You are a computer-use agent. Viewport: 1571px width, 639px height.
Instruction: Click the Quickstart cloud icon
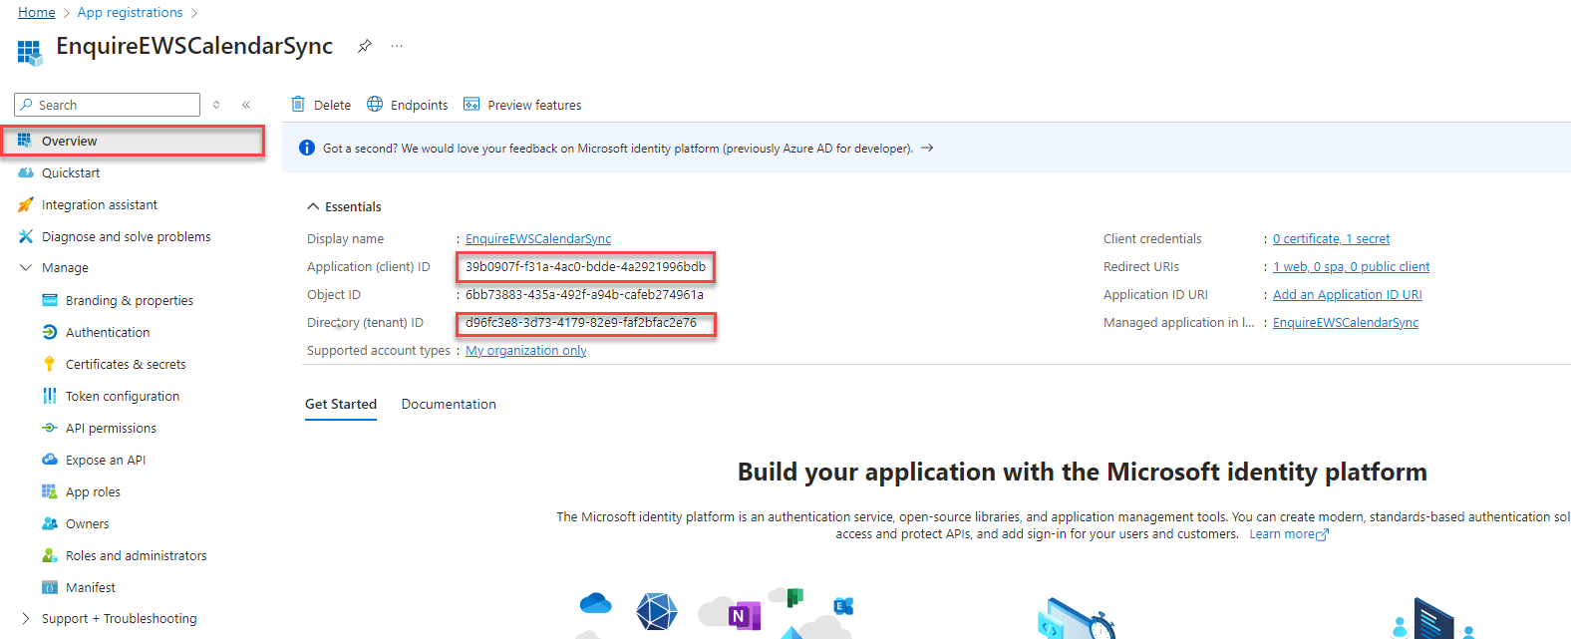pyautogui.click(x=26, y=172)
